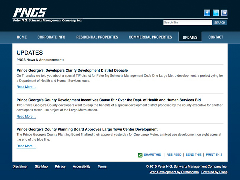The image size is (240, 180).
Task: Open the Contact page tab
Action: (x=216, y=37)
